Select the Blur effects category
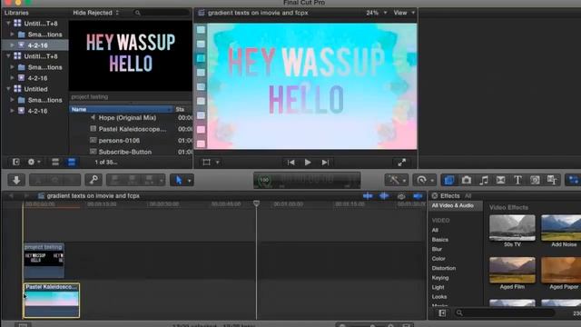Screen dimensions: 581x327 coord(437,249)
